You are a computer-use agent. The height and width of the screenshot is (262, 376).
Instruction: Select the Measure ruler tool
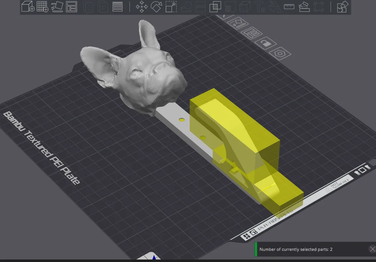pyautogui.click(x=289, y=6)
